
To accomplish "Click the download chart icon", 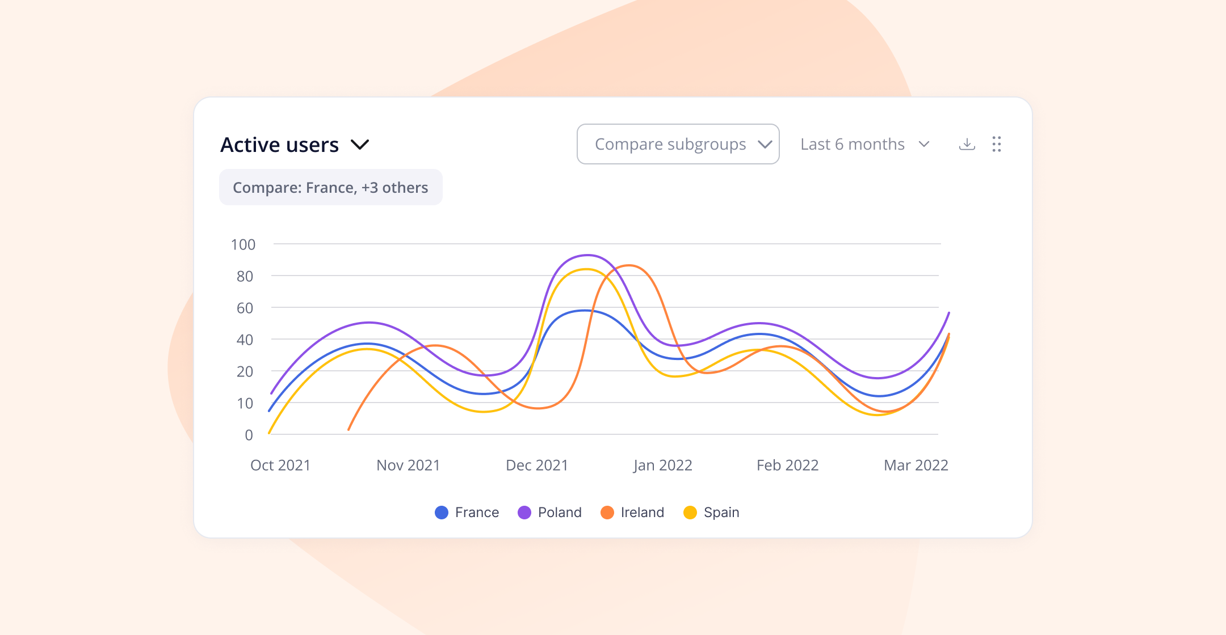I will click(x=967, y=145).
